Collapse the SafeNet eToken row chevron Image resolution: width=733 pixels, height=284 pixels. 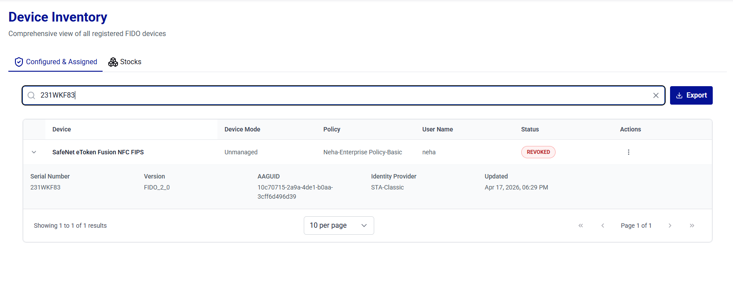pyautogui.click(x=34, y=152)
